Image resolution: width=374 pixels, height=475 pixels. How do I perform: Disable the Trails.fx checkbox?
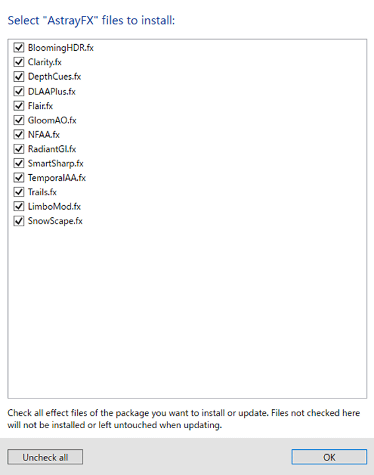click(18, 192)
